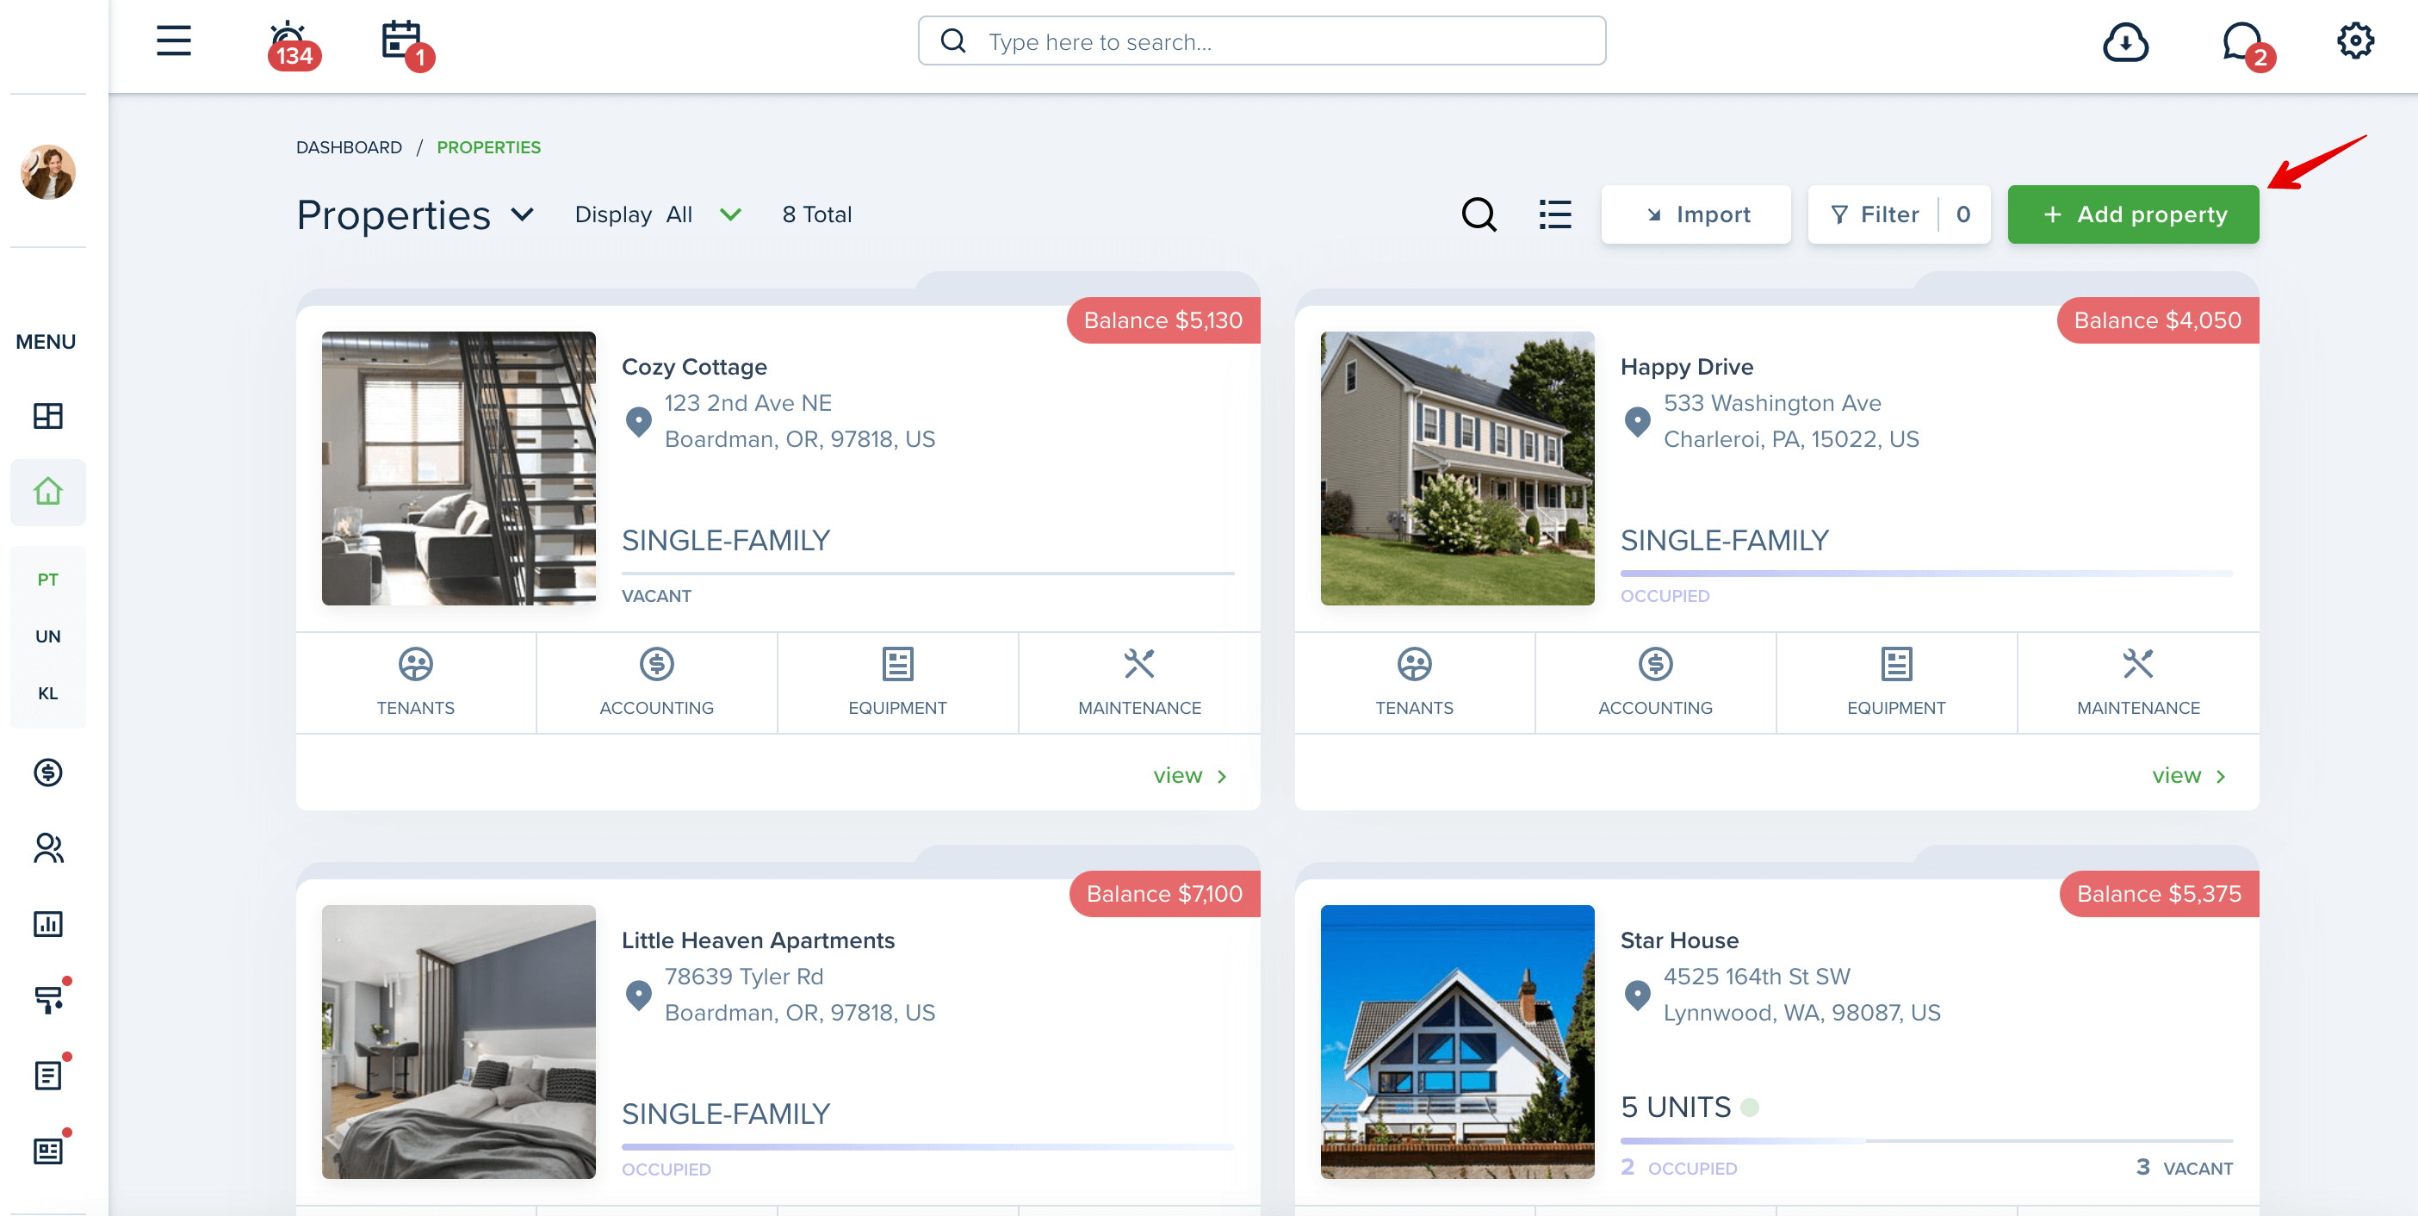Click Balance $7,100 badge

(x=1164, y=894)
